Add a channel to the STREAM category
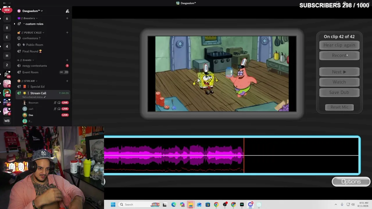The image size is (372, 209). pos(67,81)
